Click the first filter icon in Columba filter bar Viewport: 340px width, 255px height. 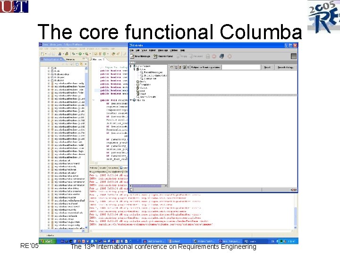tap(172, 67)
